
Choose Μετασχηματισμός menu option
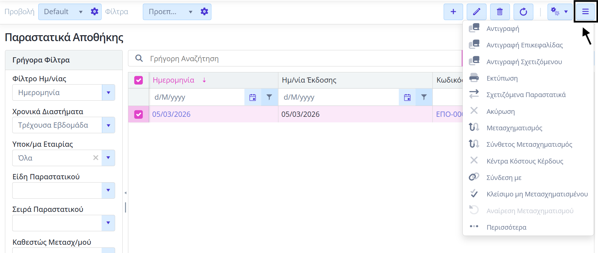(x=514, y=128)
